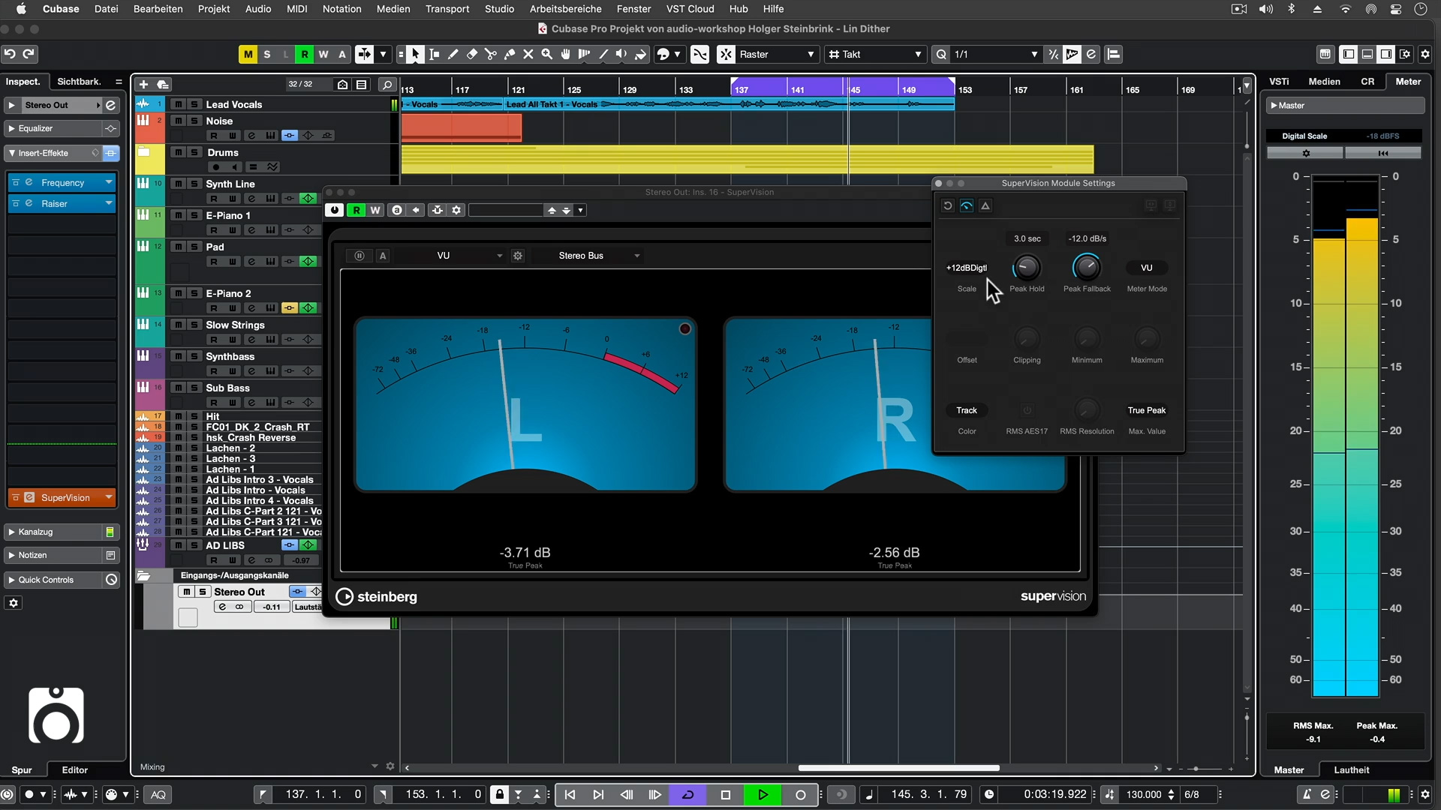Open the Takt grid type dropdown
Image resolution: width=1441 pixels, height=810 pixels.
coord(875,54)
